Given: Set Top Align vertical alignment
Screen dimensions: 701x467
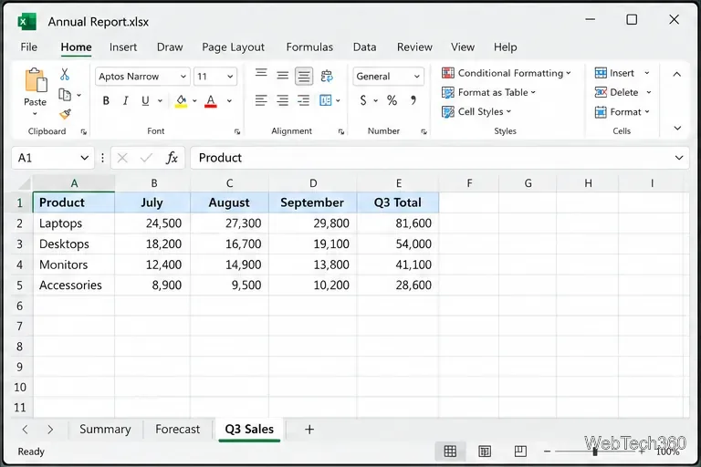Looking at the screenshot, I should tap(261, 74).
